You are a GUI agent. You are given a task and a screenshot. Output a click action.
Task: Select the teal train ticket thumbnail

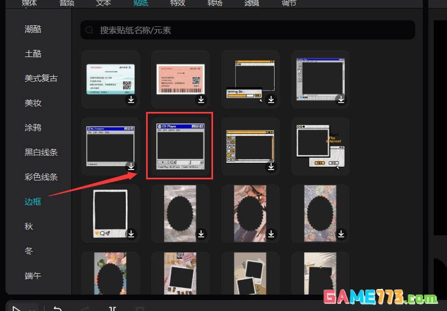[110, 79]
